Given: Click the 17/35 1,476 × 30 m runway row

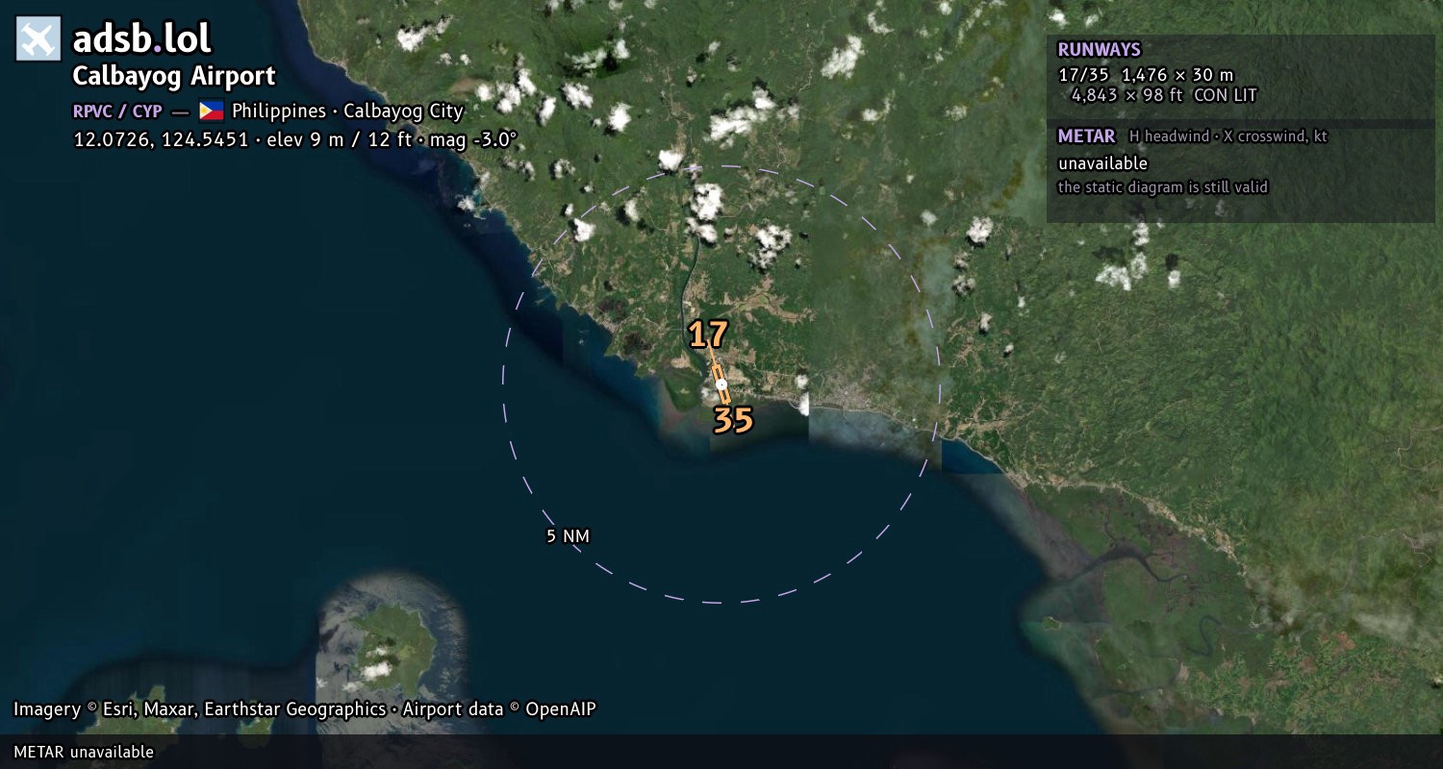Looking at the screenshot, I should [1146, 74].
